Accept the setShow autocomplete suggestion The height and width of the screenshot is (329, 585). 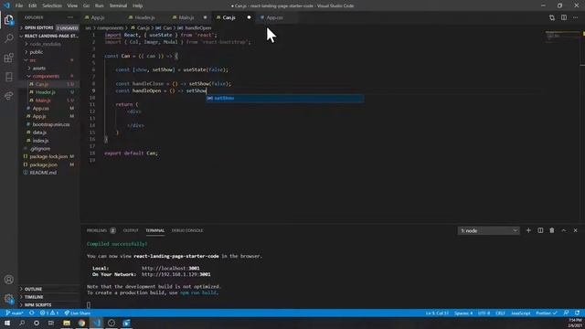pos(285,98)
